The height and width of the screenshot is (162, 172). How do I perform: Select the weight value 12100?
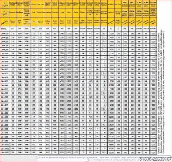pyautogui.click(x=112, y=105)
